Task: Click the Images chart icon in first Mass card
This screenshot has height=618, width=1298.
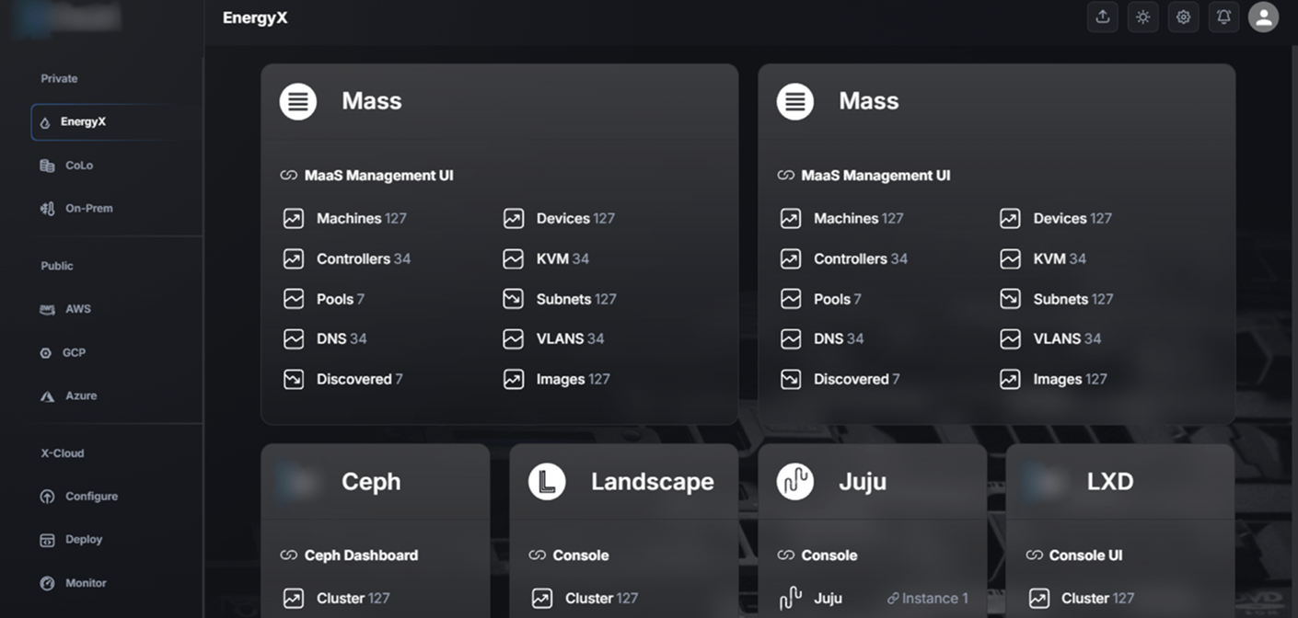Action: (x=514, y=379)
